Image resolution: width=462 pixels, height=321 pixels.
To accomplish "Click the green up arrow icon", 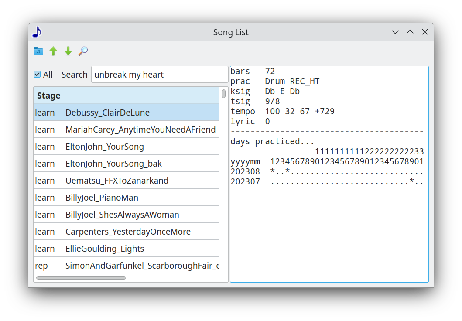I will [x=53, y=51].
